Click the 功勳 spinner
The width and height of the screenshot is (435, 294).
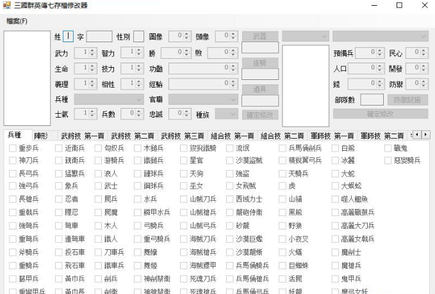click(x=203, y=68)
